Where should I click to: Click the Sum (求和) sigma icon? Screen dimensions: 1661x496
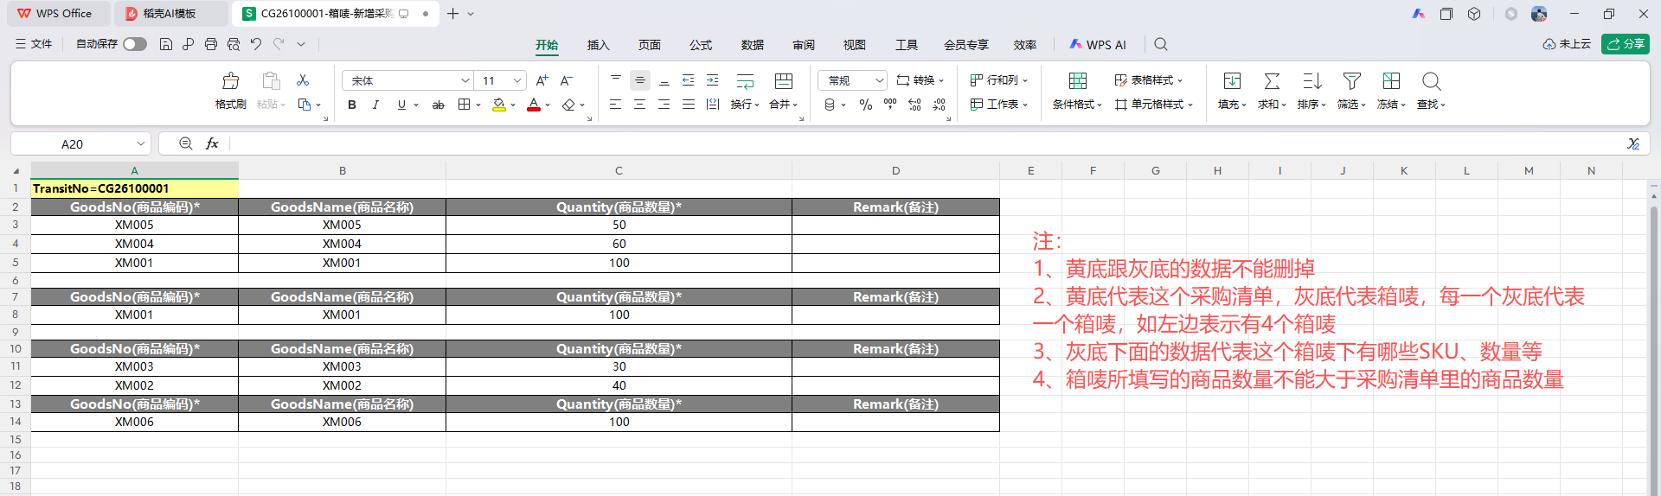(1272, 81)
